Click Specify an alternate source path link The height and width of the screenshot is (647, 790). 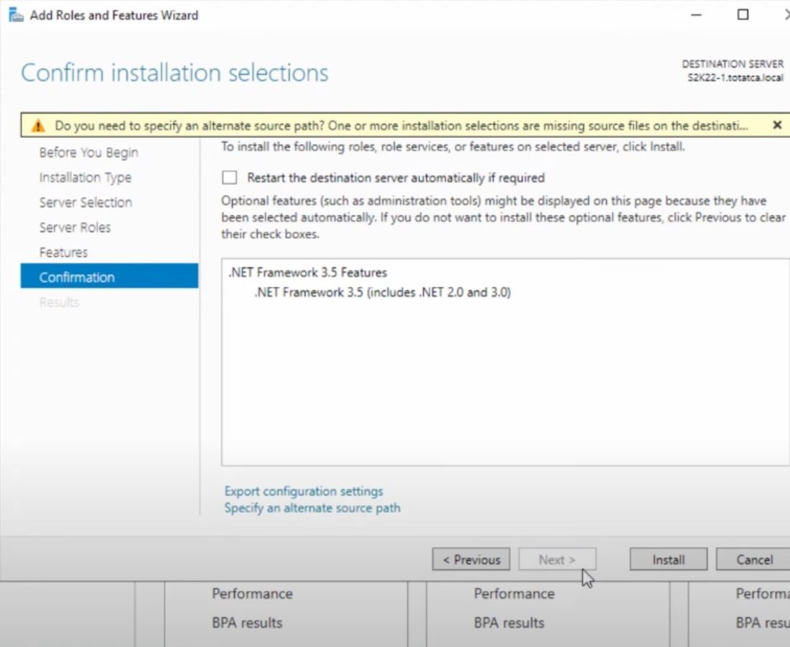[312, 508]
